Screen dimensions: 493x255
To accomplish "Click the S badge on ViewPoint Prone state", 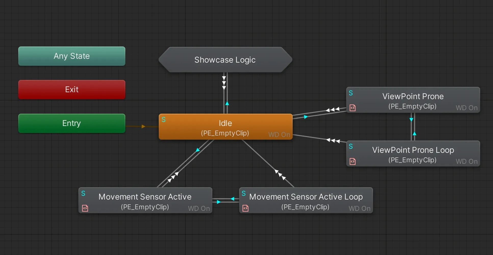I will [351, 93].
